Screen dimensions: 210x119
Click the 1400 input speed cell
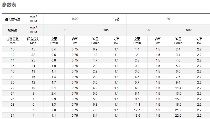(75, 19)
